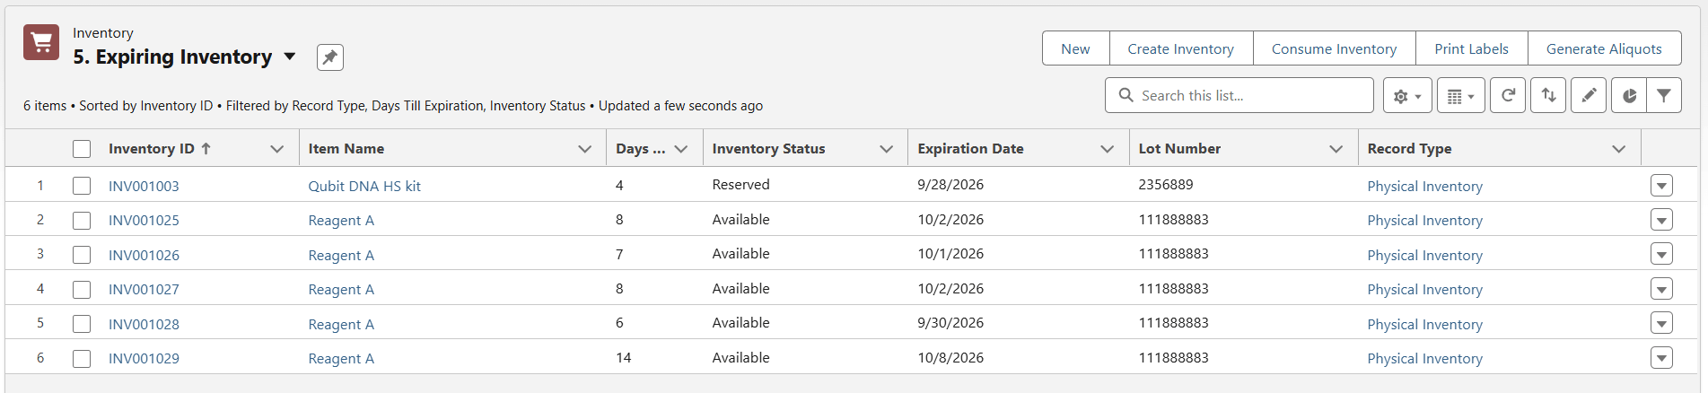Open row actions for INV001027
The height and width of the screenshot is (393, 1708).
[1661, 289]
